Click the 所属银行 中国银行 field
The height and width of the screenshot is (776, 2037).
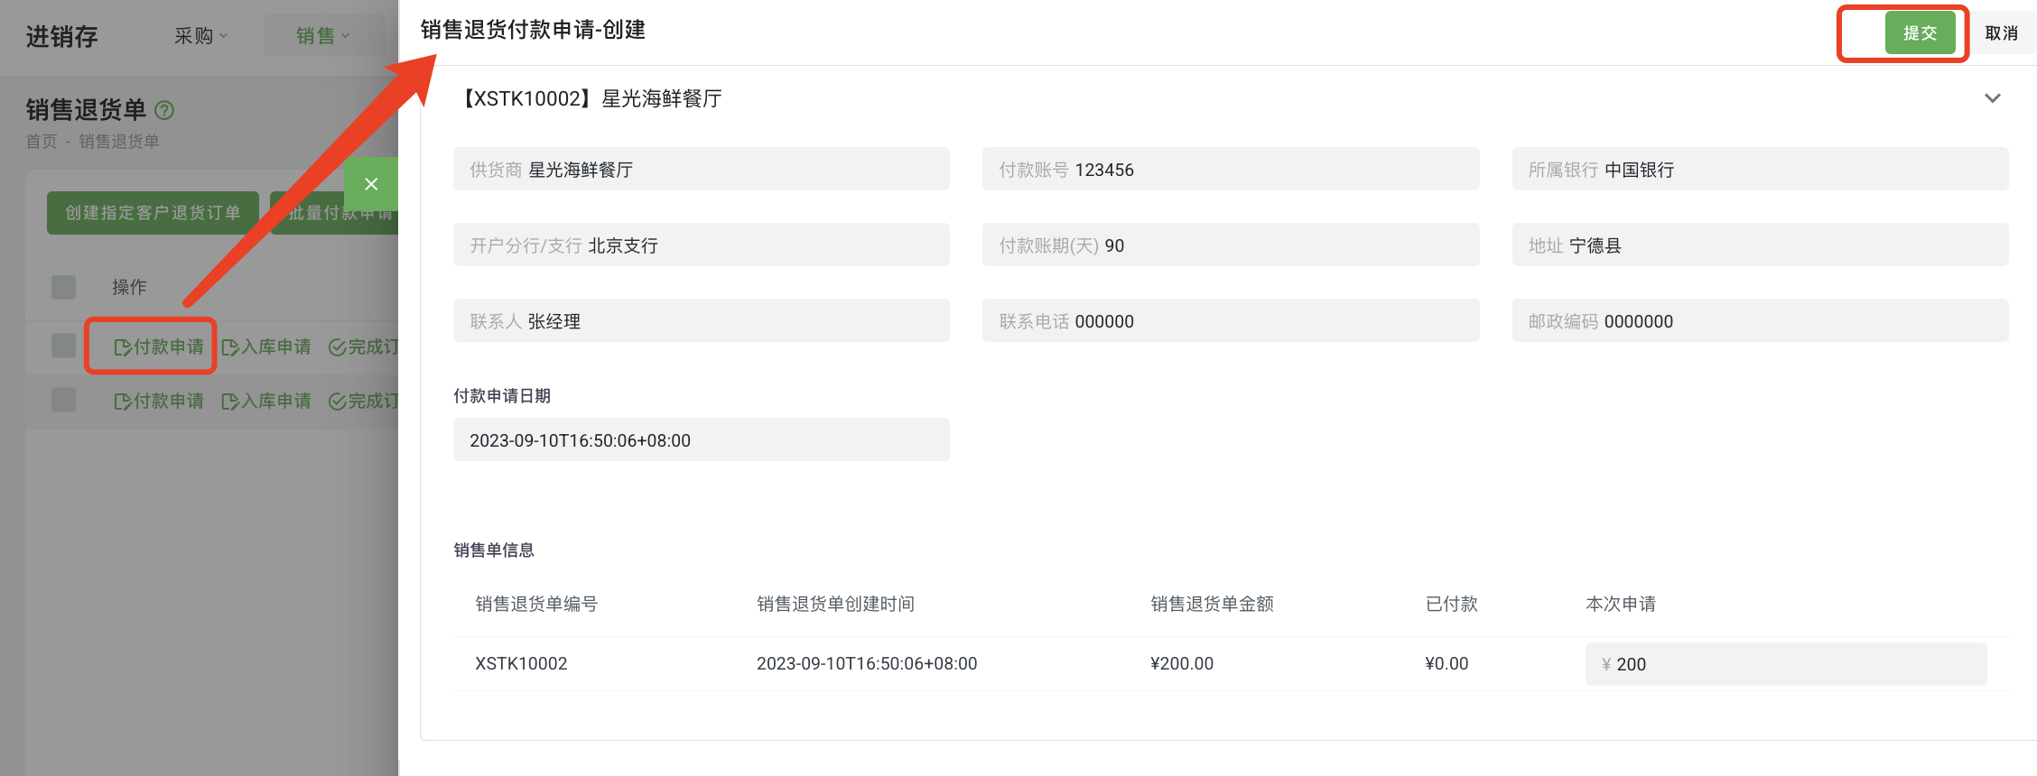click(x=1761, y=170)
